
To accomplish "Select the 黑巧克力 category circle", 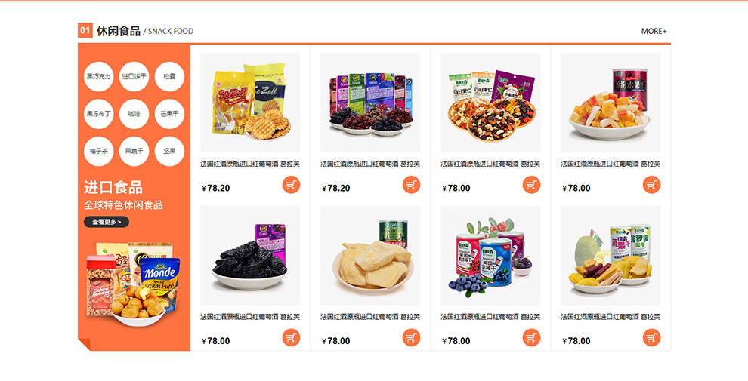I will pyautogui.click(x=98, y=77).
